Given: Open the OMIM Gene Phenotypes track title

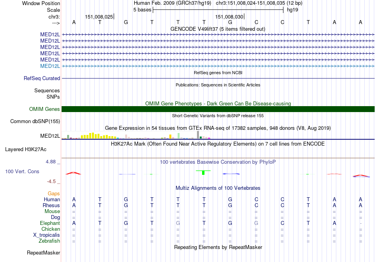Looking at the screenshot, I should pyautogui.click(x=218, y=103).
